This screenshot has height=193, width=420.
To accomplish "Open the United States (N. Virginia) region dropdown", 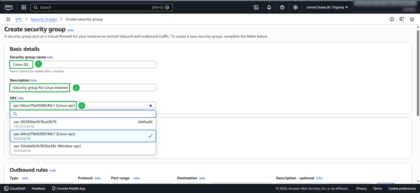I will 327,7.
